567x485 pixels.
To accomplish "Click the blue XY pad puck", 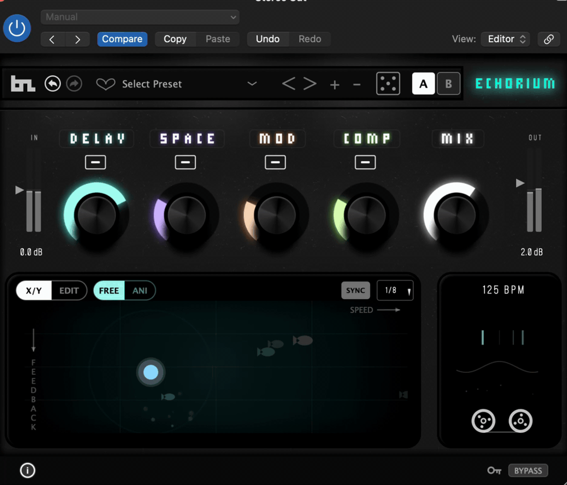I will click(151, 372).
